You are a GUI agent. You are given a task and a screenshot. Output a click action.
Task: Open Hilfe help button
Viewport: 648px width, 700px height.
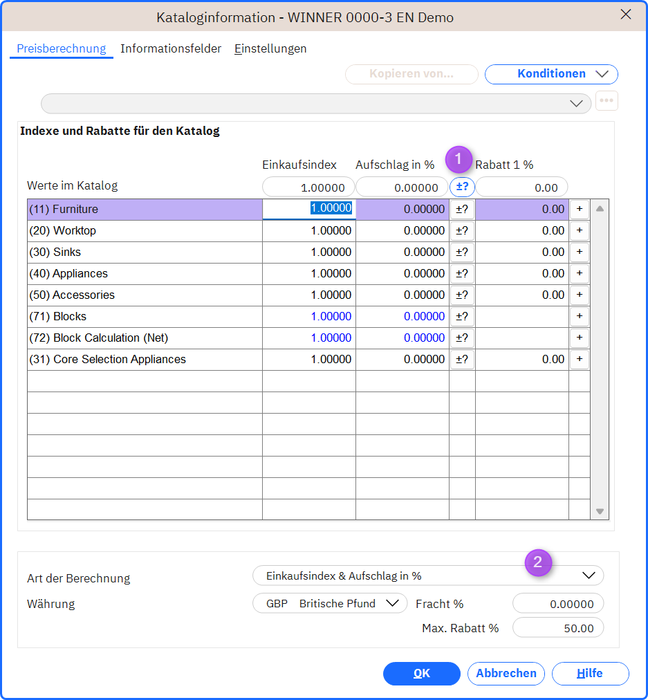[590, 674]
